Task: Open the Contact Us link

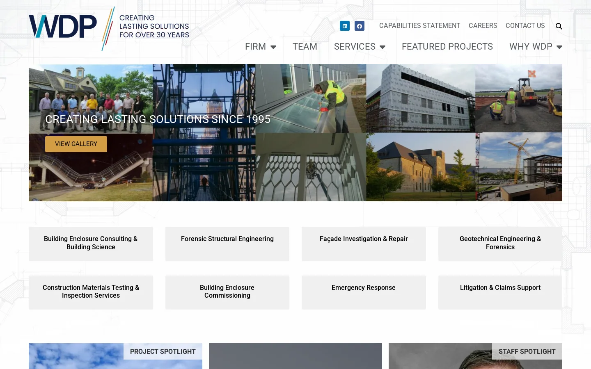Action: (525, 25)
